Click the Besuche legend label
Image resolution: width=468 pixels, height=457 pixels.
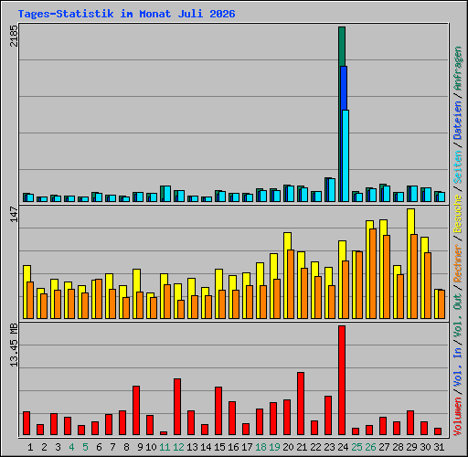click(x=458, y=215)
